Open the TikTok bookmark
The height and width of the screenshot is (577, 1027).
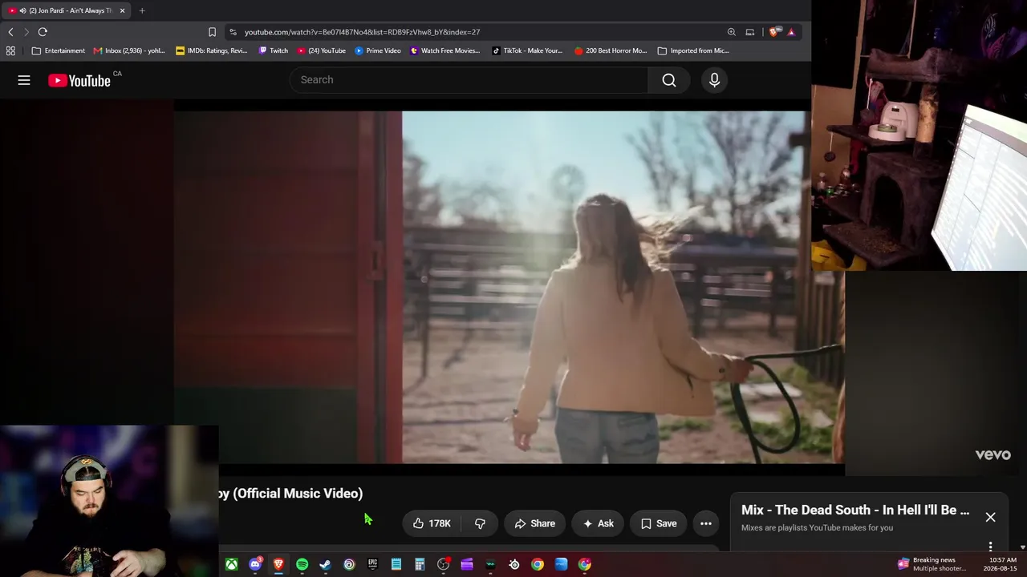(527, 50)
